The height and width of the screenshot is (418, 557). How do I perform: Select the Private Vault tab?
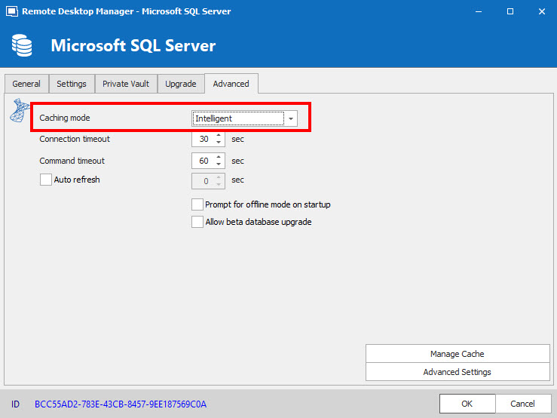tap(126, 84)
